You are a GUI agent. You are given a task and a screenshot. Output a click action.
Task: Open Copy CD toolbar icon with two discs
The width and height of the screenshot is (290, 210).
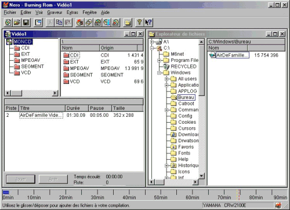[x=89, y=23]
